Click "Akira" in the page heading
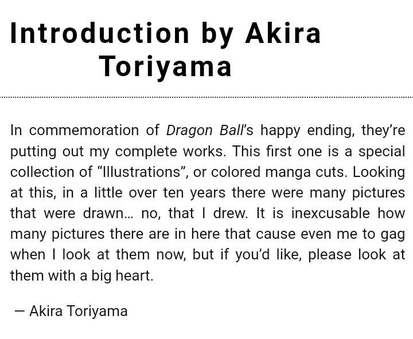 tap(283, 33)
